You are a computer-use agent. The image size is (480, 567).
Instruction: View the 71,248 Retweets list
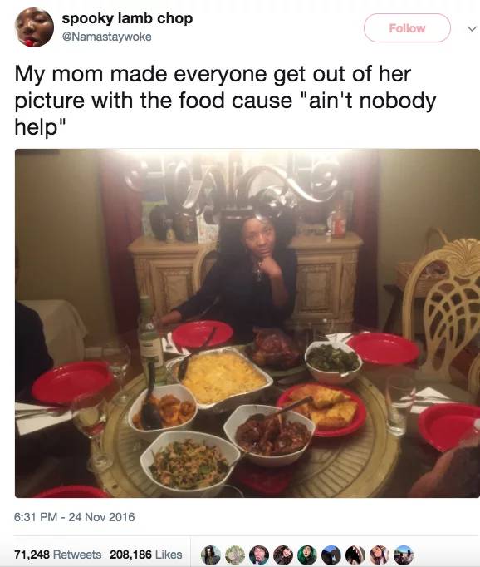(58, 555)
